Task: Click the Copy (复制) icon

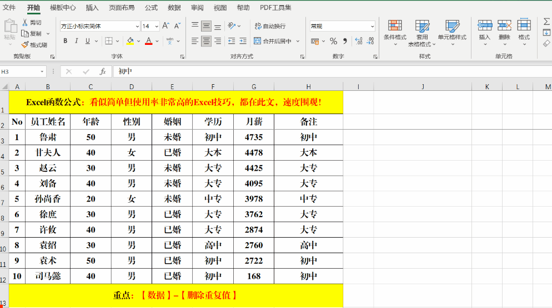Action: point(25,34)
